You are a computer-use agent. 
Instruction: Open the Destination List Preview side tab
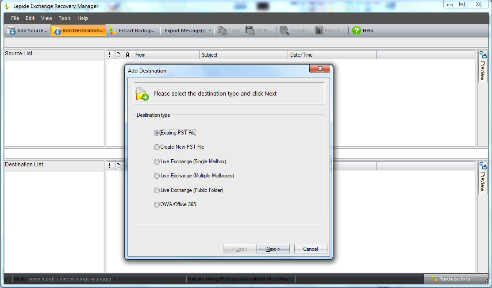click(x=483, y=177)
